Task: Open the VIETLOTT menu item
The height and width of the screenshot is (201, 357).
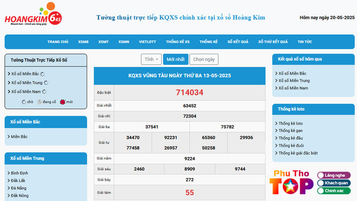Action: coord(148,42)
